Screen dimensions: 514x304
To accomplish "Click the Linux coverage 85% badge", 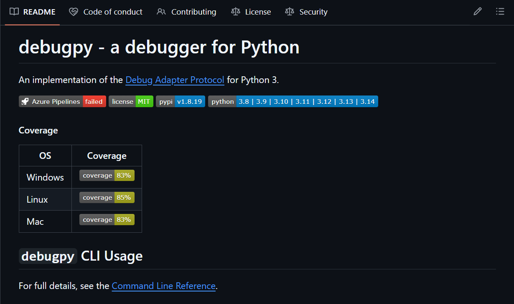I will point(107,197).
